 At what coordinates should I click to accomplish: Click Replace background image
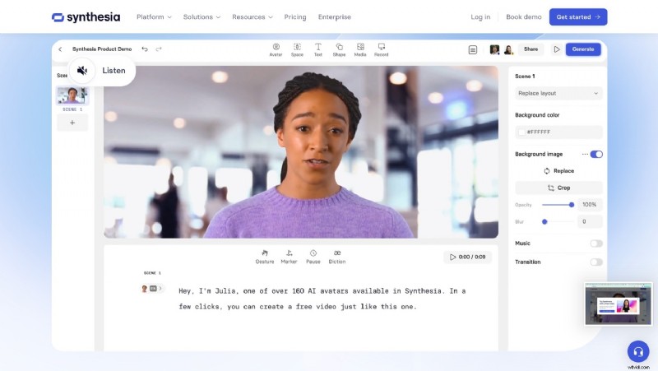click(x=558, y=171)
